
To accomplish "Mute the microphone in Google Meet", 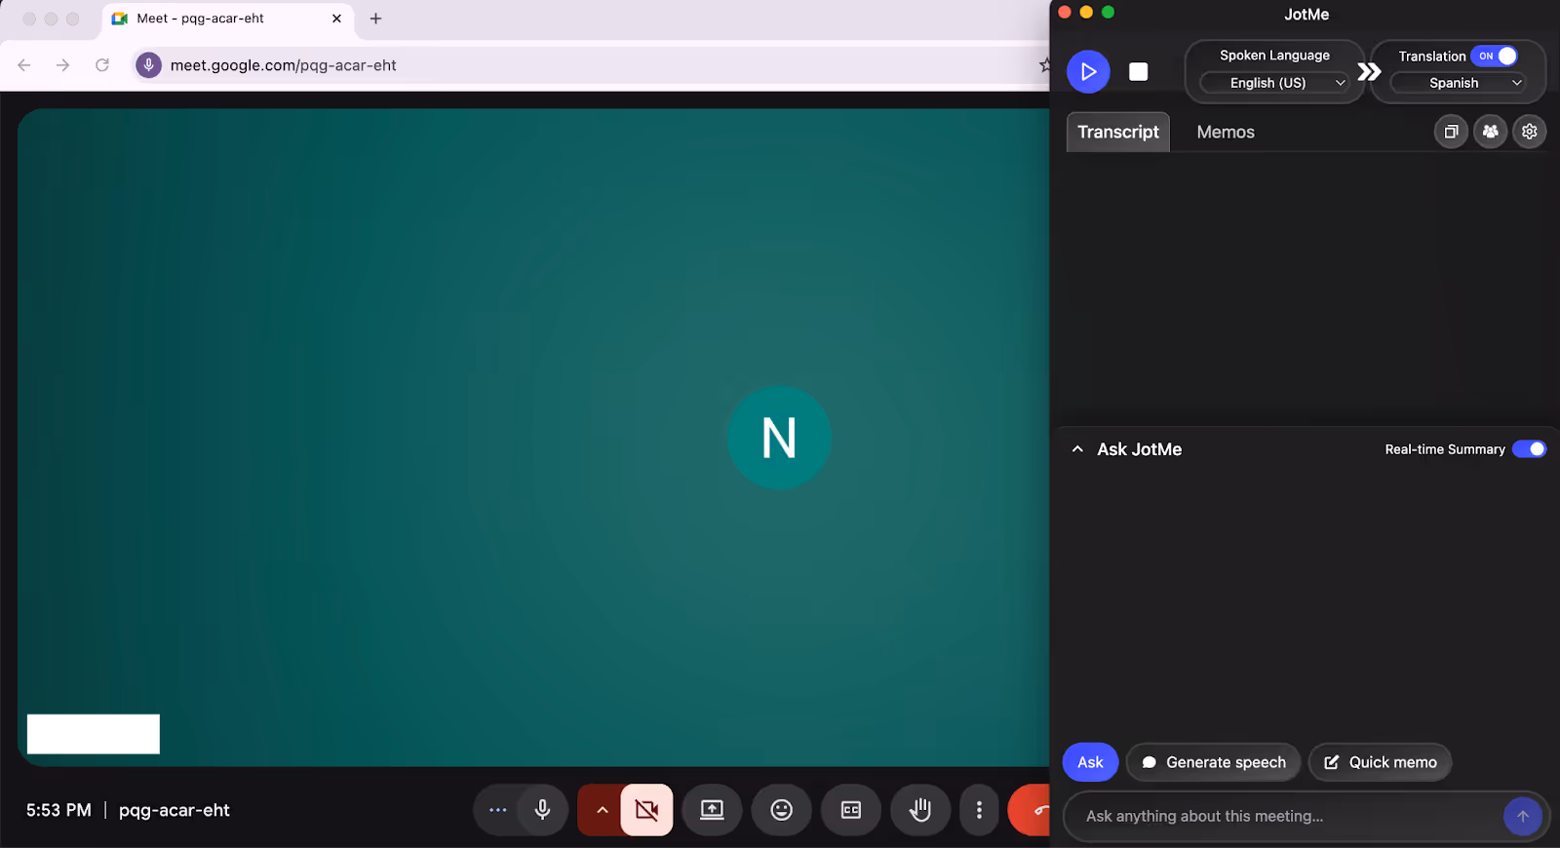I will pos(543,810).
